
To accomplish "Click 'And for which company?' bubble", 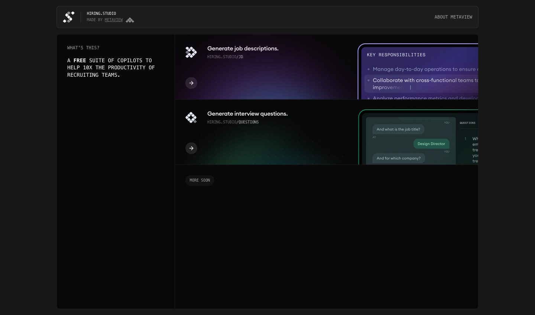I will pyautogui.click(x=399, y=158).
